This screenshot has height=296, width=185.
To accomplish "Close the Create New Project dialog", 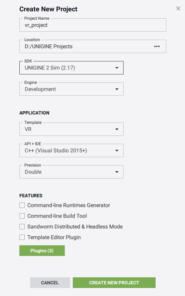I will 178,8.
